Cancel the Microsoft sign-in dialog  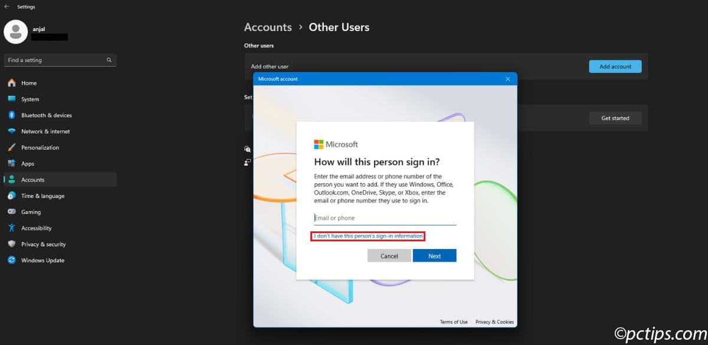(389, 256)
